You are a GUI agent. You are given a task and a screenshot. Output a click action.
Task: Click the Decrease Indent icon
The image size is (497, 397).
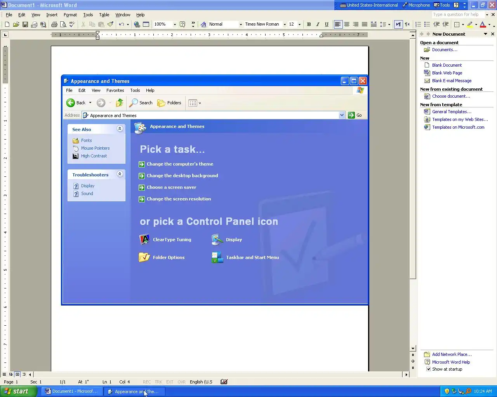436,24
